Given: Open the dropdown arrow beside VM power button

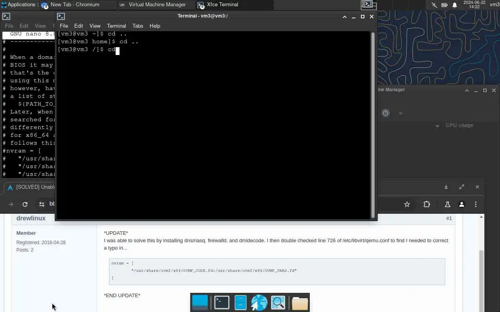Looking at the screenshot, I should tap(400, 113).
